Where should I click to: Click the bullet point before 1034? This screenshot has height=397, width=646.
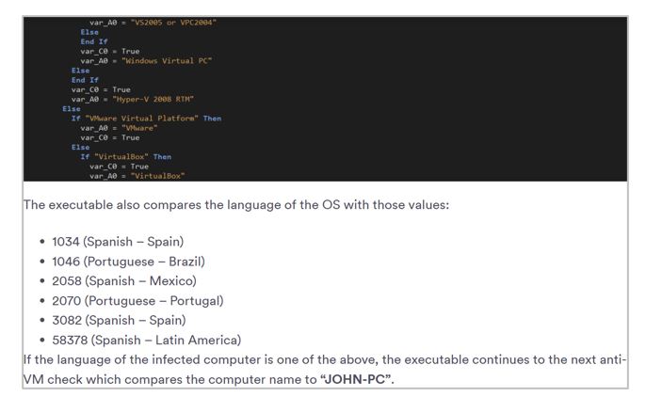pyautogui.click(x=42, y=243)
